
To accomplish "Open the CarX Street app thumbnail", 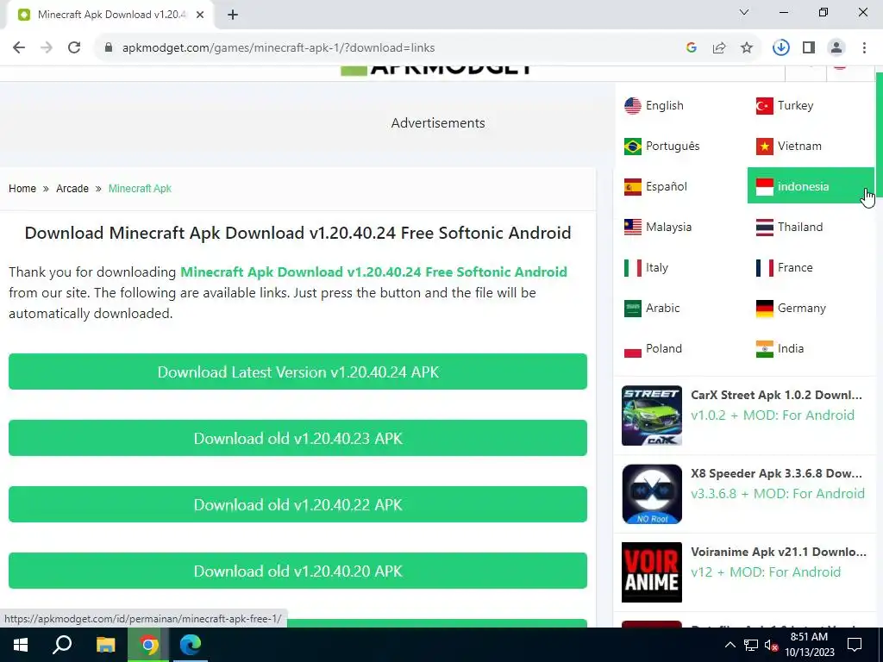I will click(x=652, y=415).
